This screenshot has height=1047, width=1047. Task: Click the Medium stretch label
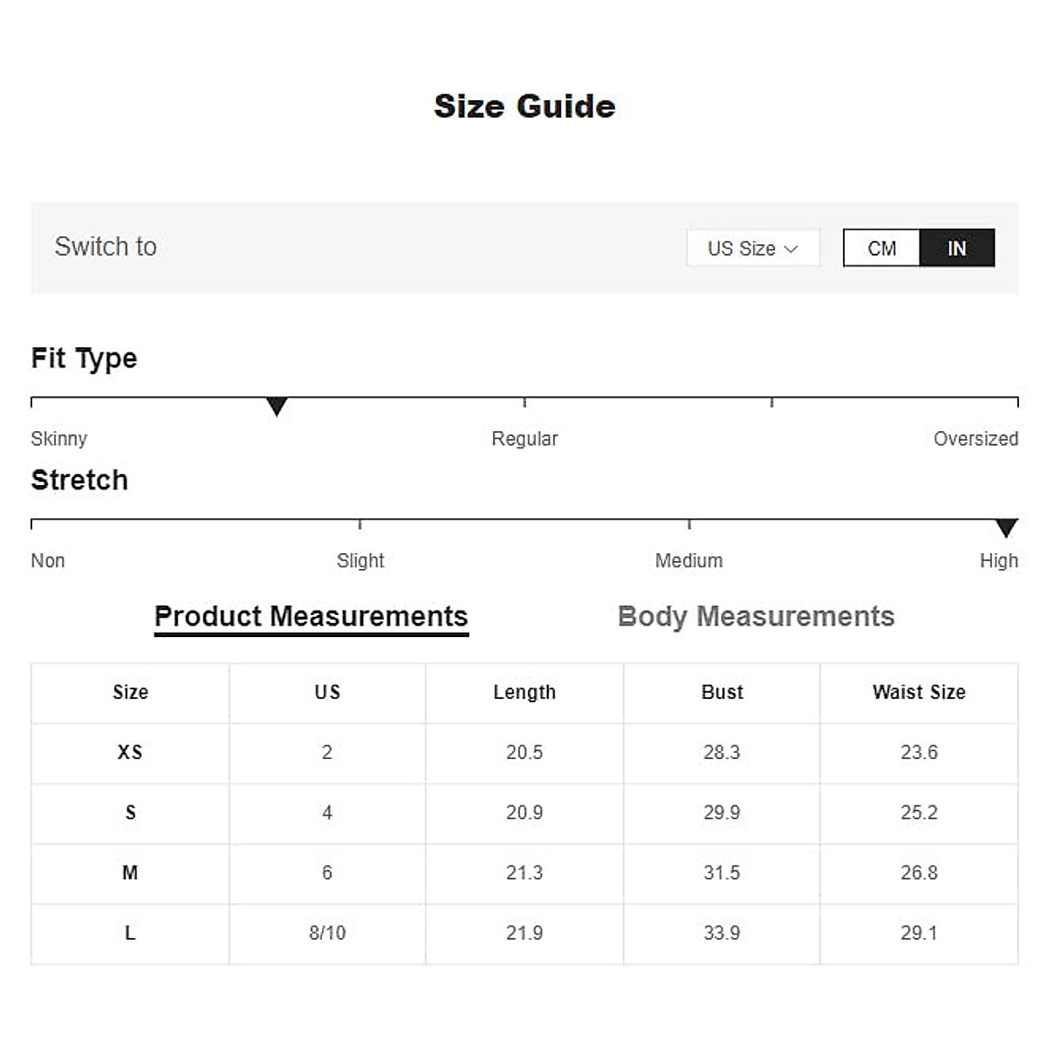point(688,561)
